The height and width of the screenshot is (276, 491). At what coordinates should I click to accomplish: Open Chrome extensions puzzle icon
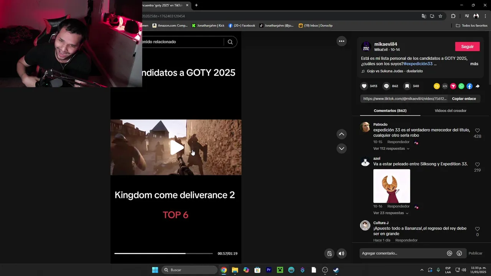(453, 16)
